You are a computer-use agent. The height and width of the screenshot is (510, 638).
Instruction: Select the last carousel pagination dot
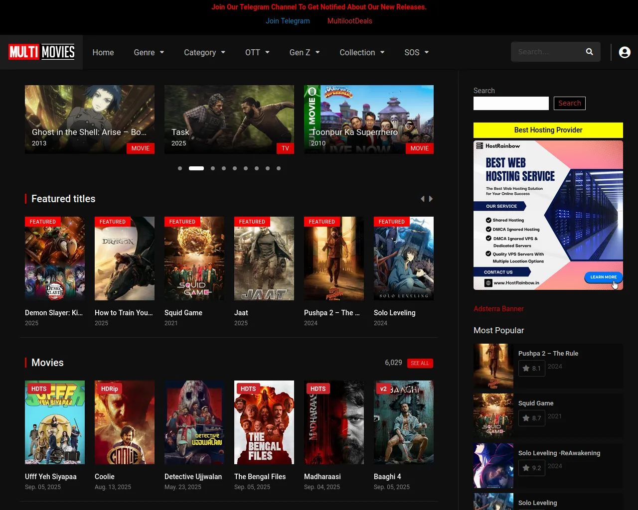[x=279, y=168]
